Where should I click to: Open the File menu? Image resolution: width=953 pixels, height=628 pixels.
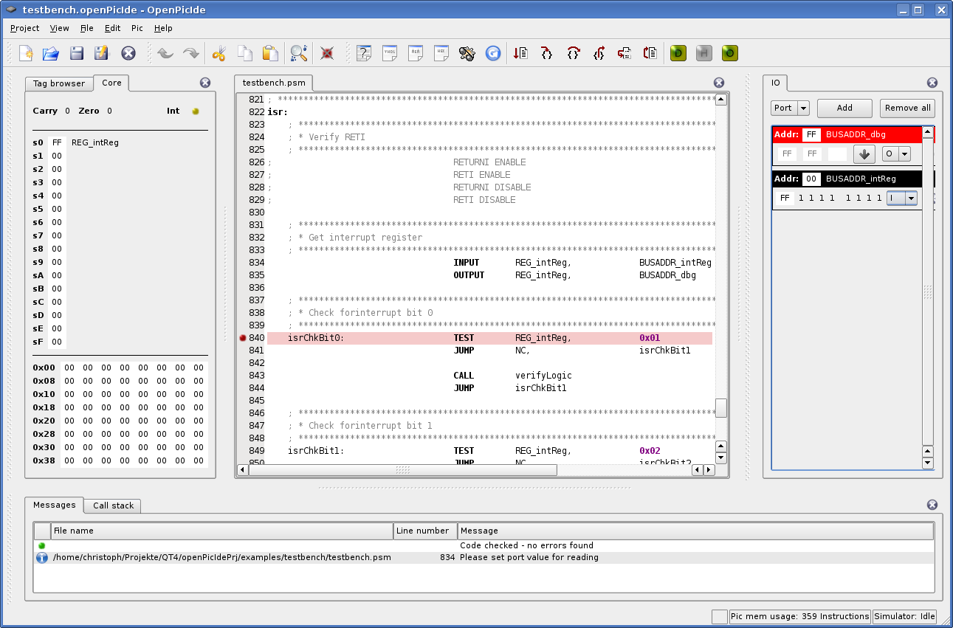coord(87,28)
